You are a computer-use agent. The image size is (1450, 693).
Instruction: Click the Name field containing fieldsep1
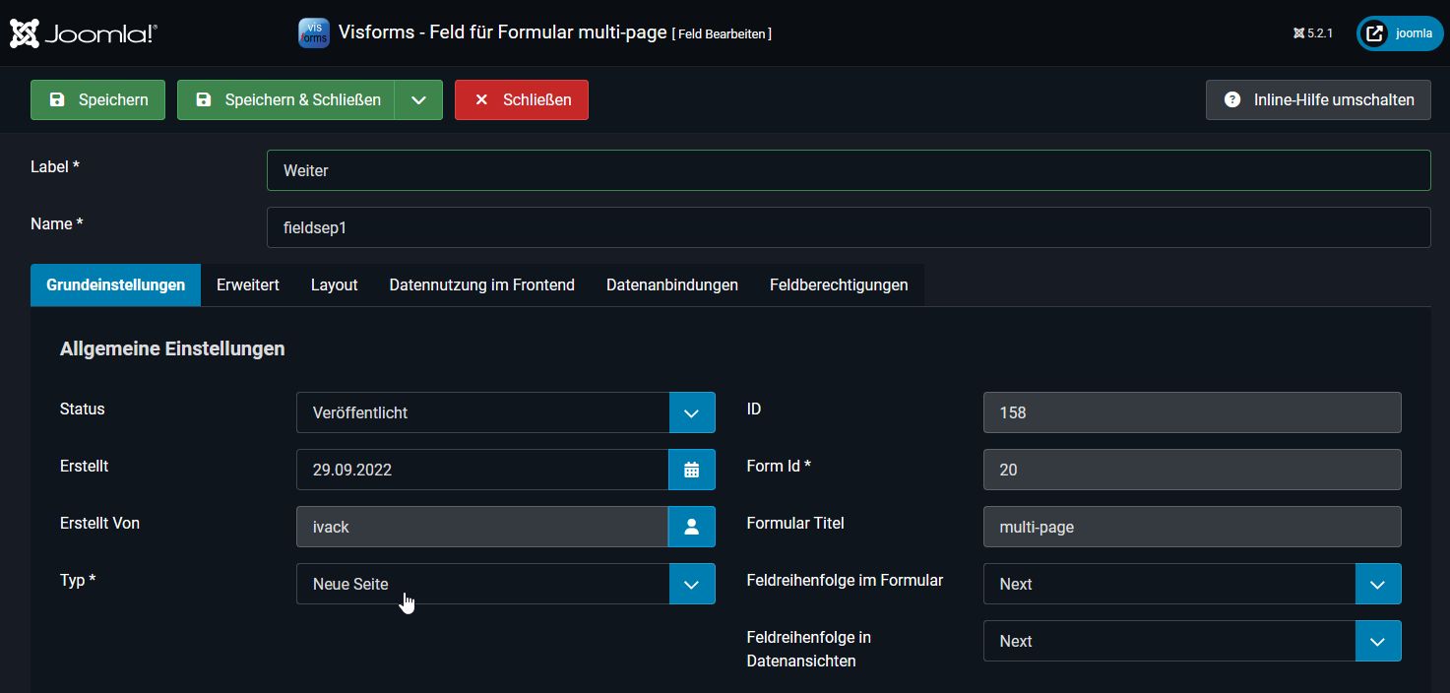tap(848, 227)
